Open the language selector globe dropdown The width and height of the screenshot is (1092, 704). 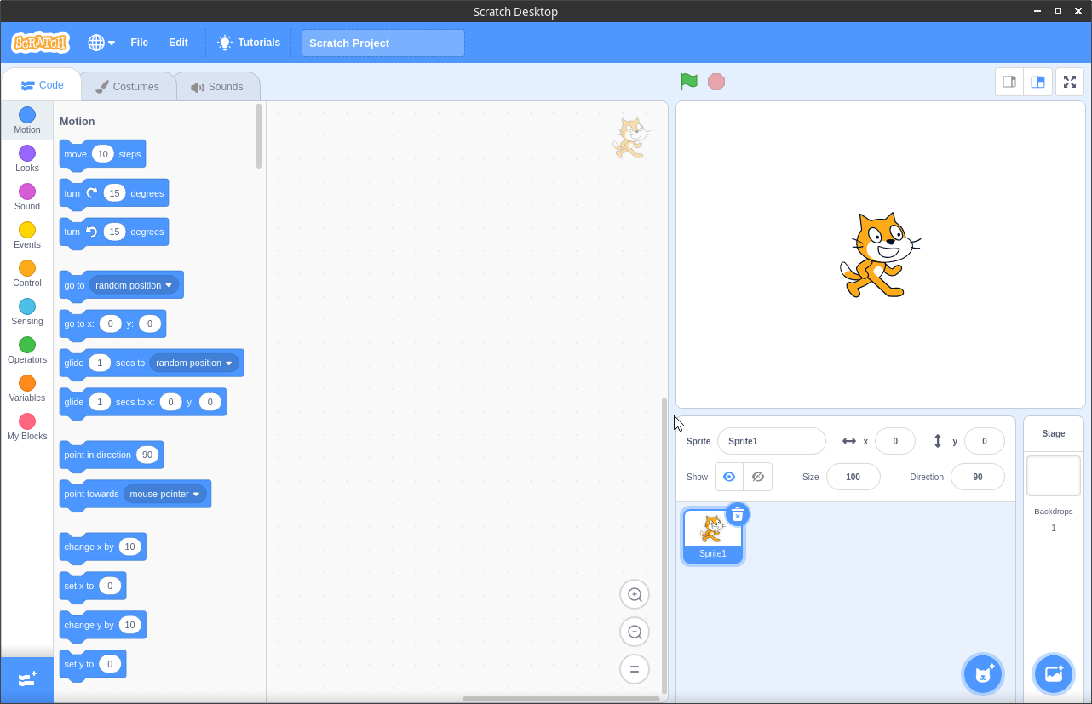[101, 42]
